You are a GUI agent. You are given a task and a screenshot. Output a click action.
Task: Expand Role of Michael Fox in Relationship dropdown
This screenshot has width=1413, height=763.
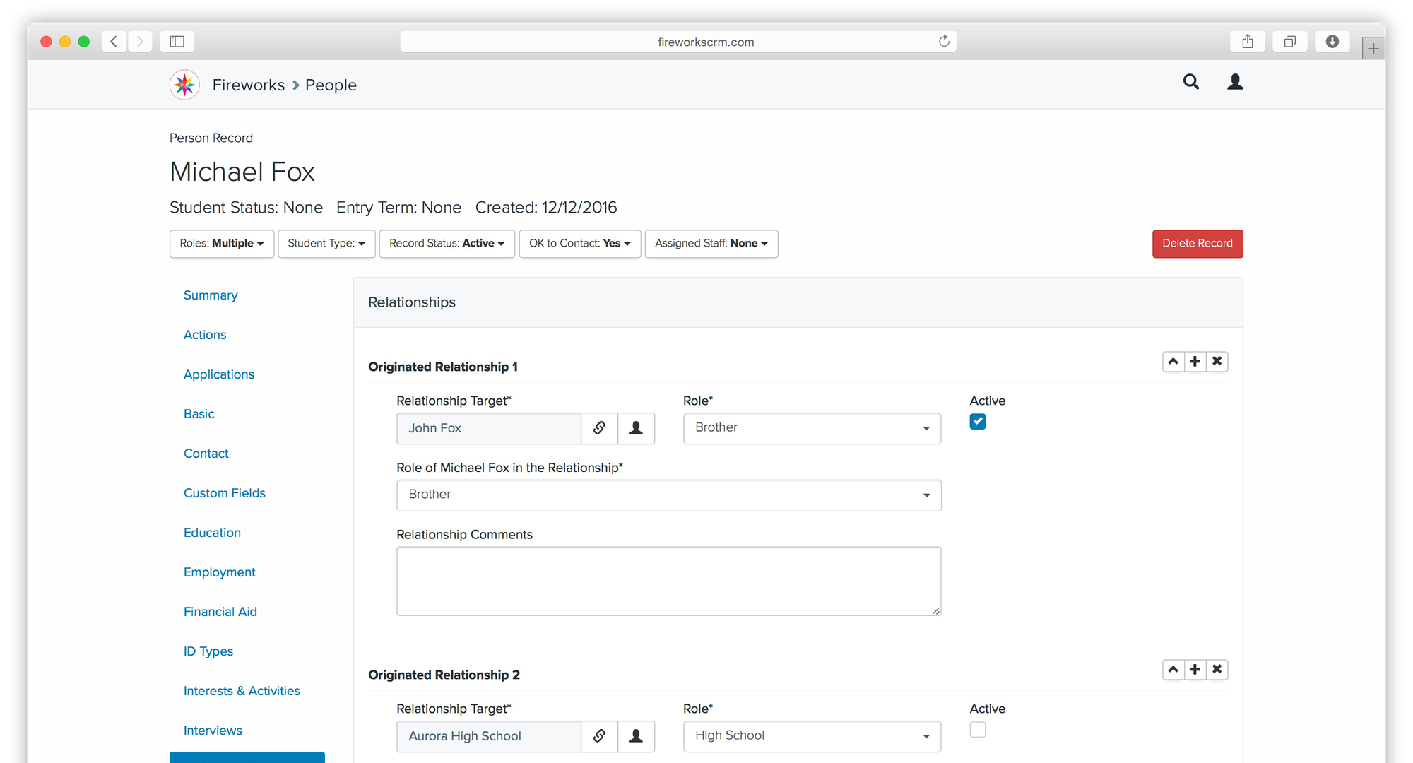tap(668, 495)
